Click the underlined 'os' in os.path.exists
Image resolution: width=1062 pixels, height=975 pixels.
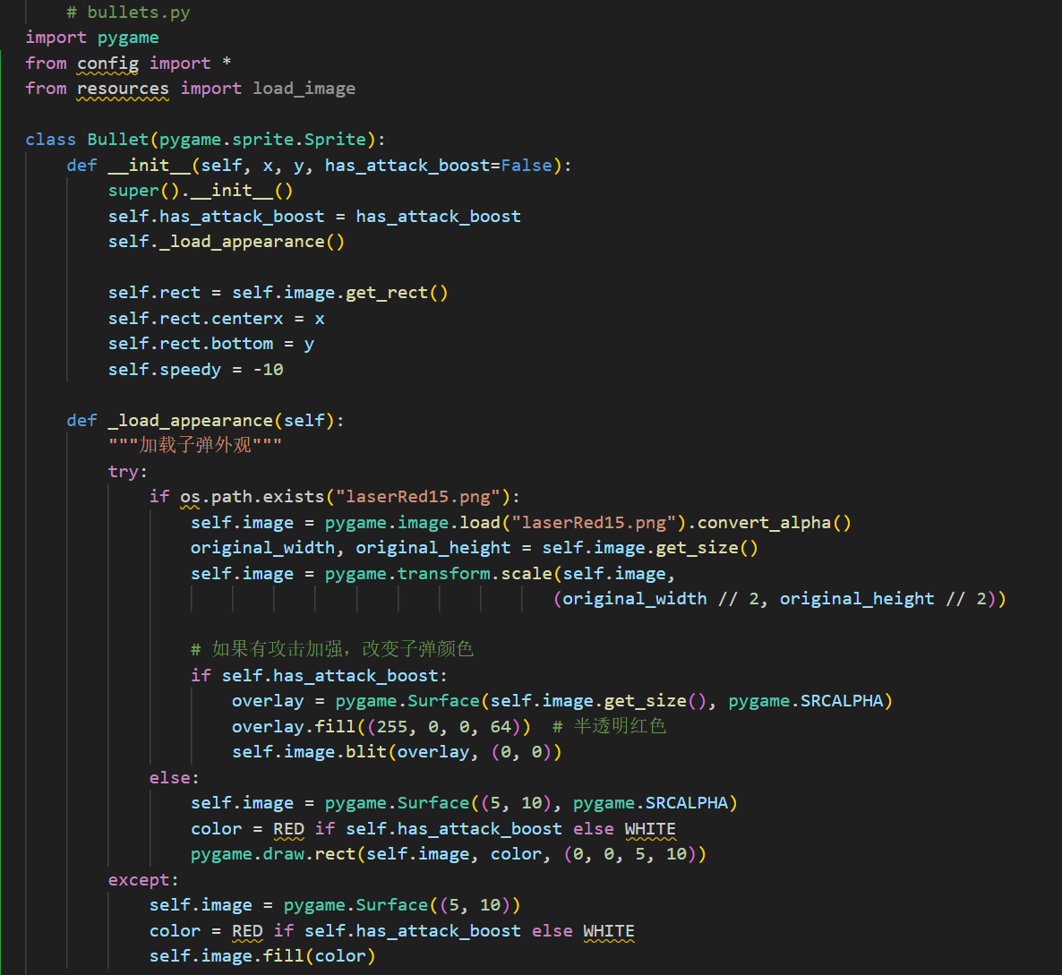click(191, 497)
